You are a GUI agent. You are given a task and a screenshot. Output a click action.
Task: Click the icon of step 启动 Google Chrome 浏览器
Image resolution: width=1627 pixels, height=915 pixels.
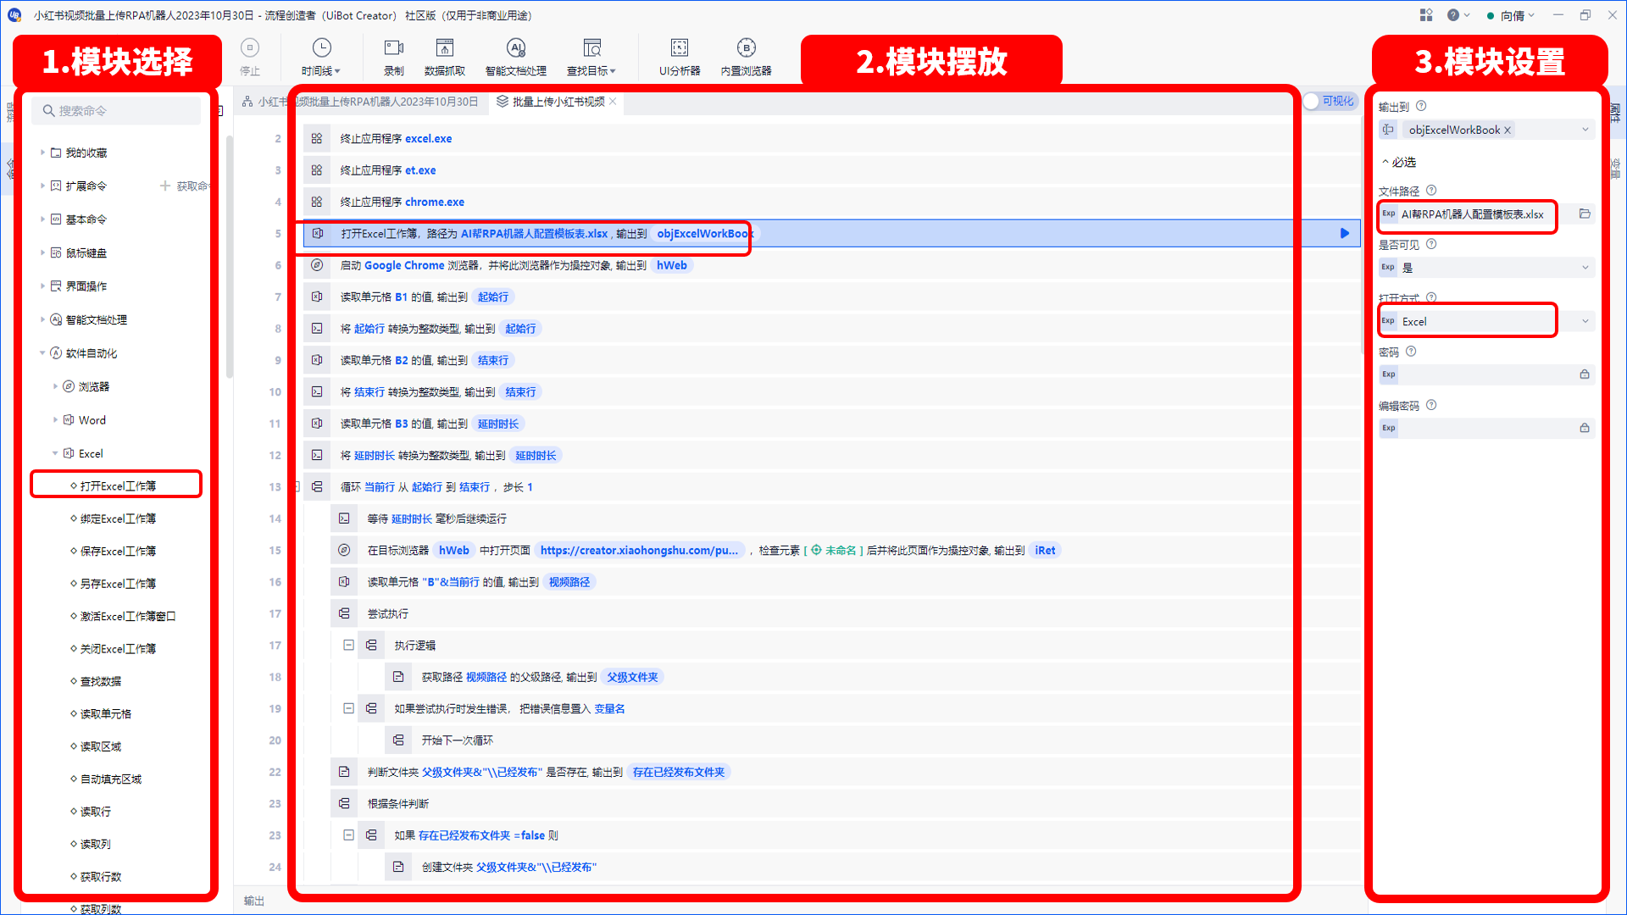(x=317, y=265)
